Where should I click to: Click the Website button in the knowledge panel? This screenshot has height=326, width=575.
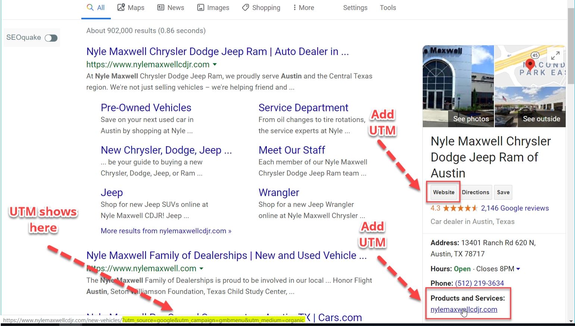[443, 192]
